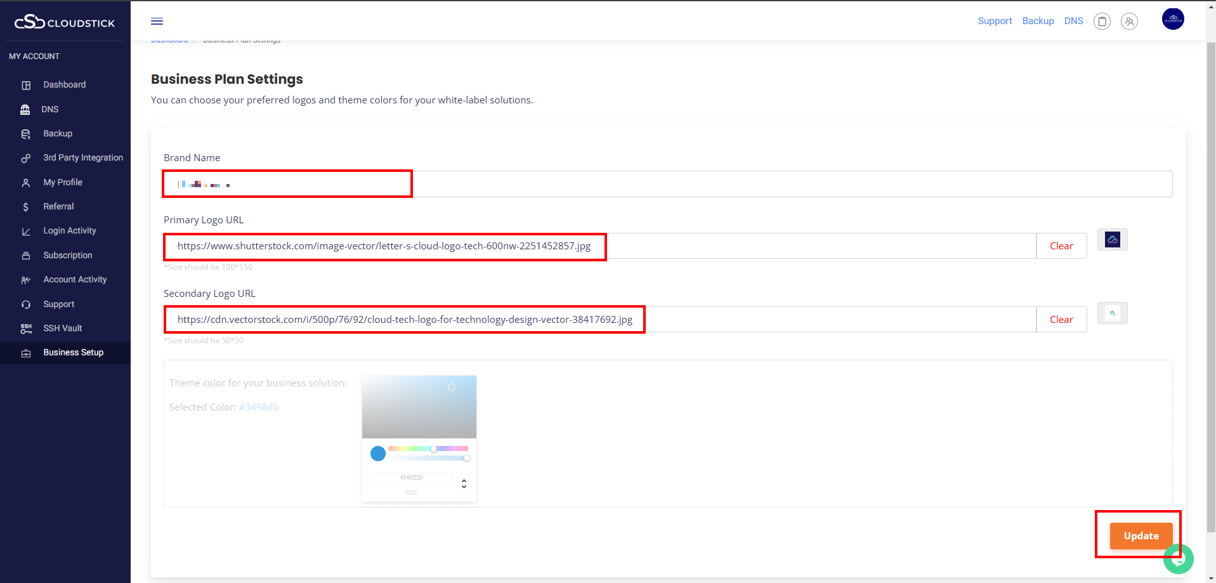The width and height of the screenshot is (1216, 583).
Task: Click the 3rd Party Integration icon
Action: click(26, 158)
